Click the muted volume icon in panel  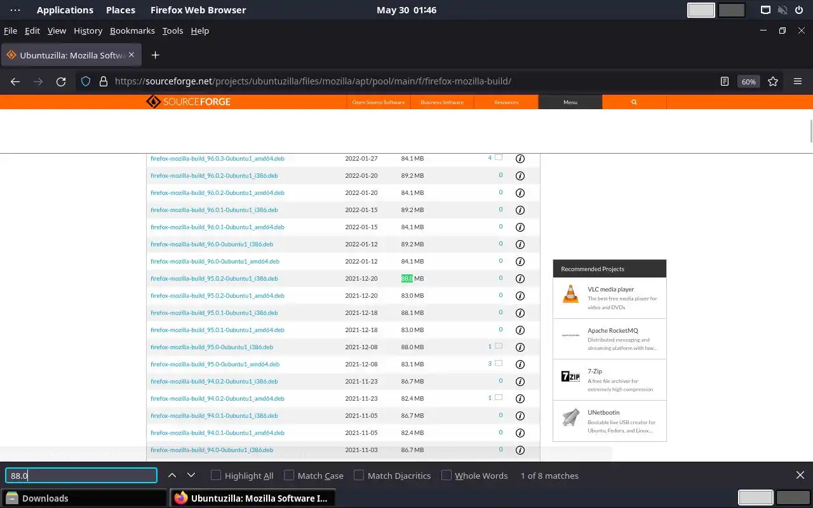[x=783, y=10]
